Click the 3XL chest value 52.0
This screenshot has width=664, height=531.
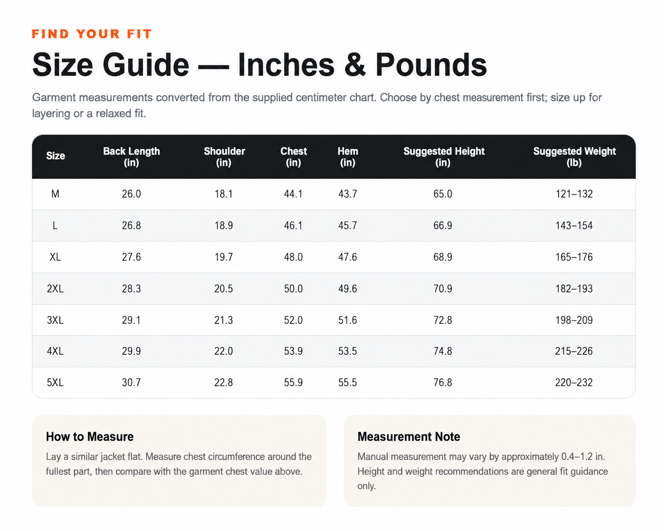click(x=294, y=320)
